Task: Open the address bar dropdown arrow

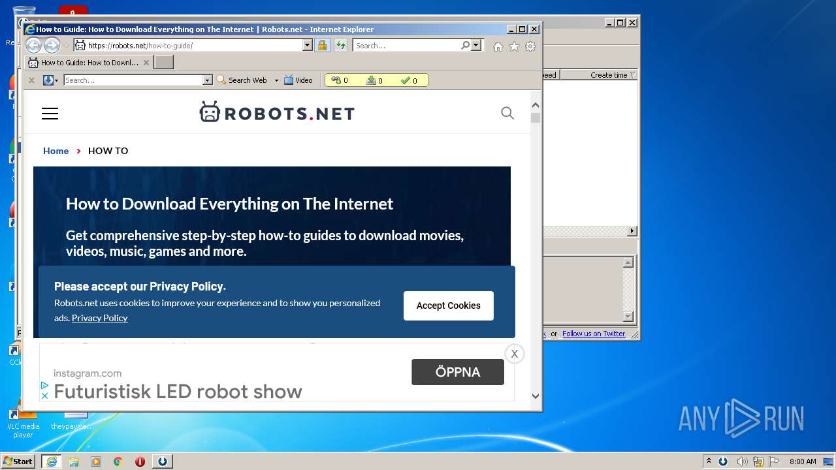Action: coord(307,45)
